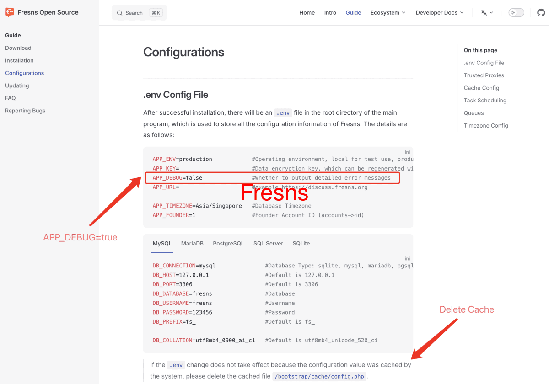Expand the Developer Docs dropdown

tap(439, 12)
